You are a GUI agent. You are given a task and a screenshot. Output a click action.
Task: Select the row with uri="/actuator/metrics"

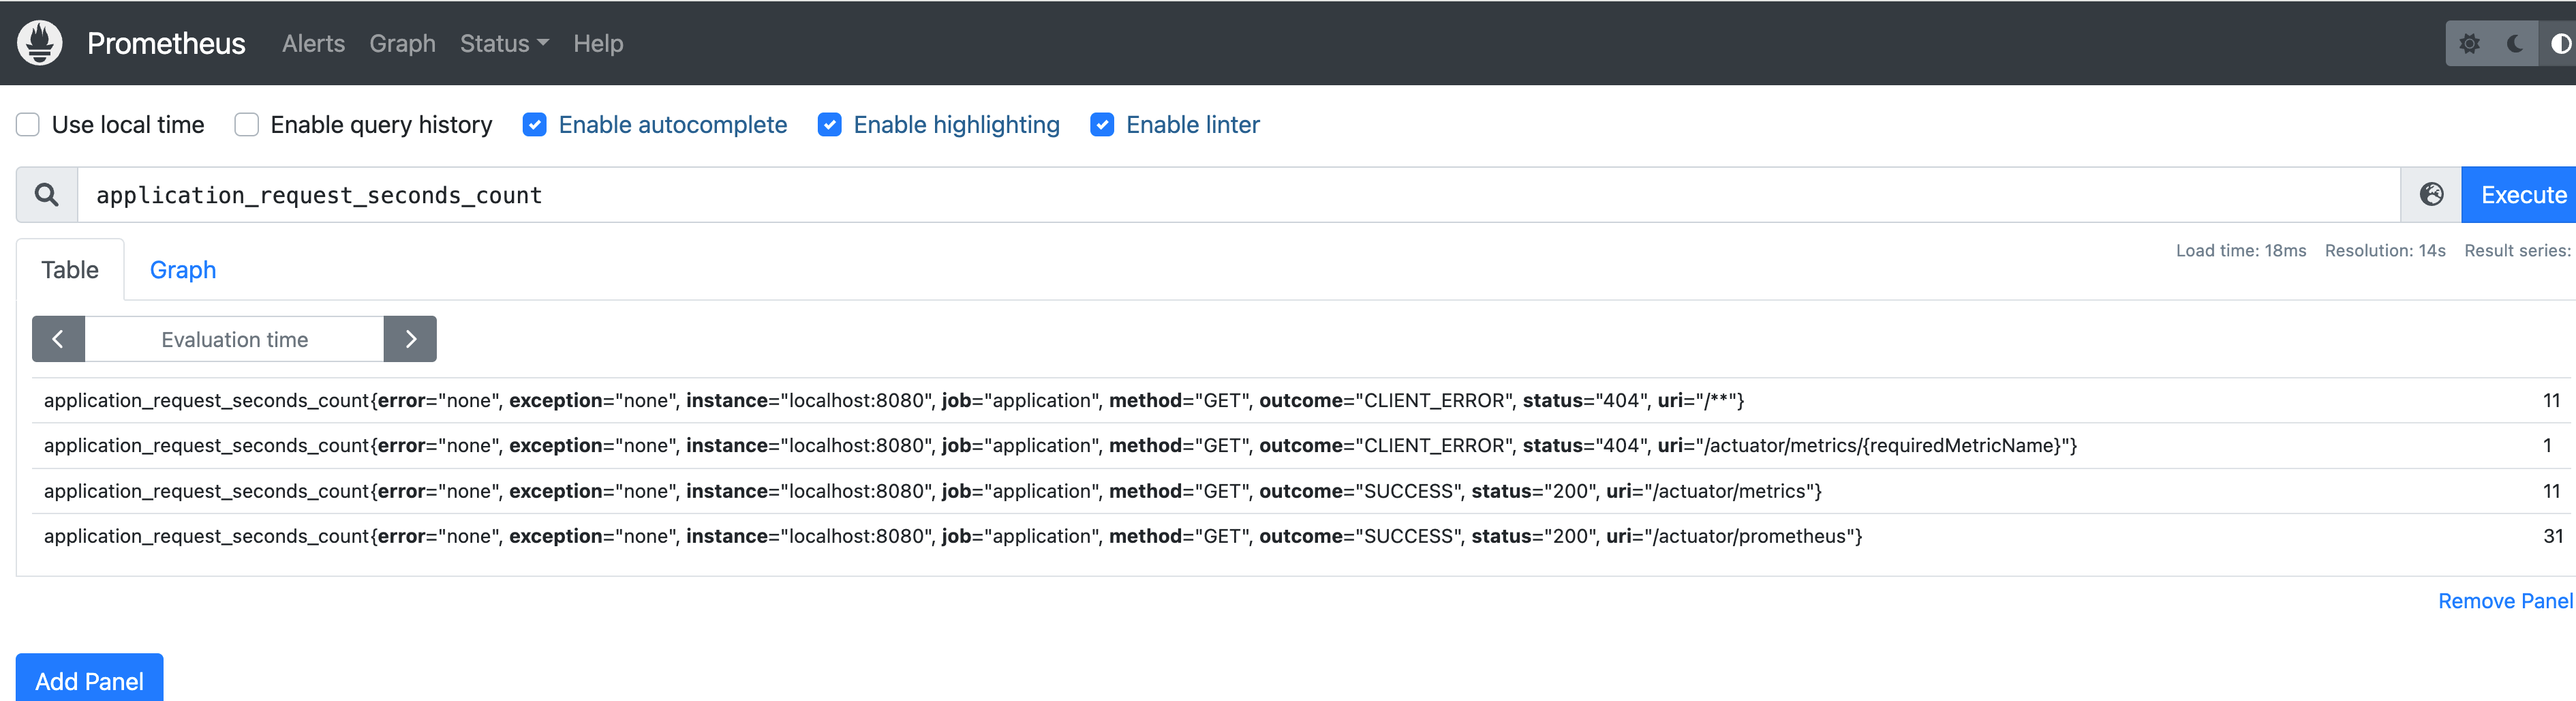click(1301, 491)
